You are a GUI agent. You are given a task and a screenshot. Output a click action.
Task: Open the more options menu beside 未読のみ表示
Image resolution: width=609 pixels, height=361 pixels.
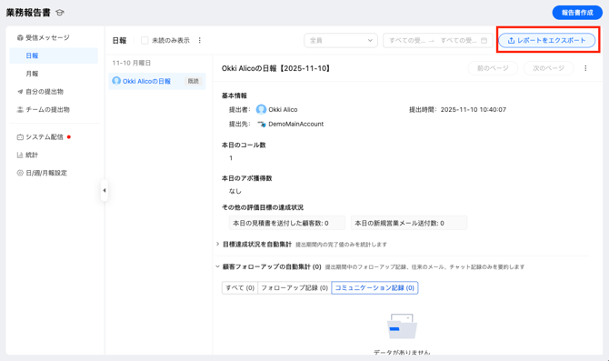tap(200, 40)
